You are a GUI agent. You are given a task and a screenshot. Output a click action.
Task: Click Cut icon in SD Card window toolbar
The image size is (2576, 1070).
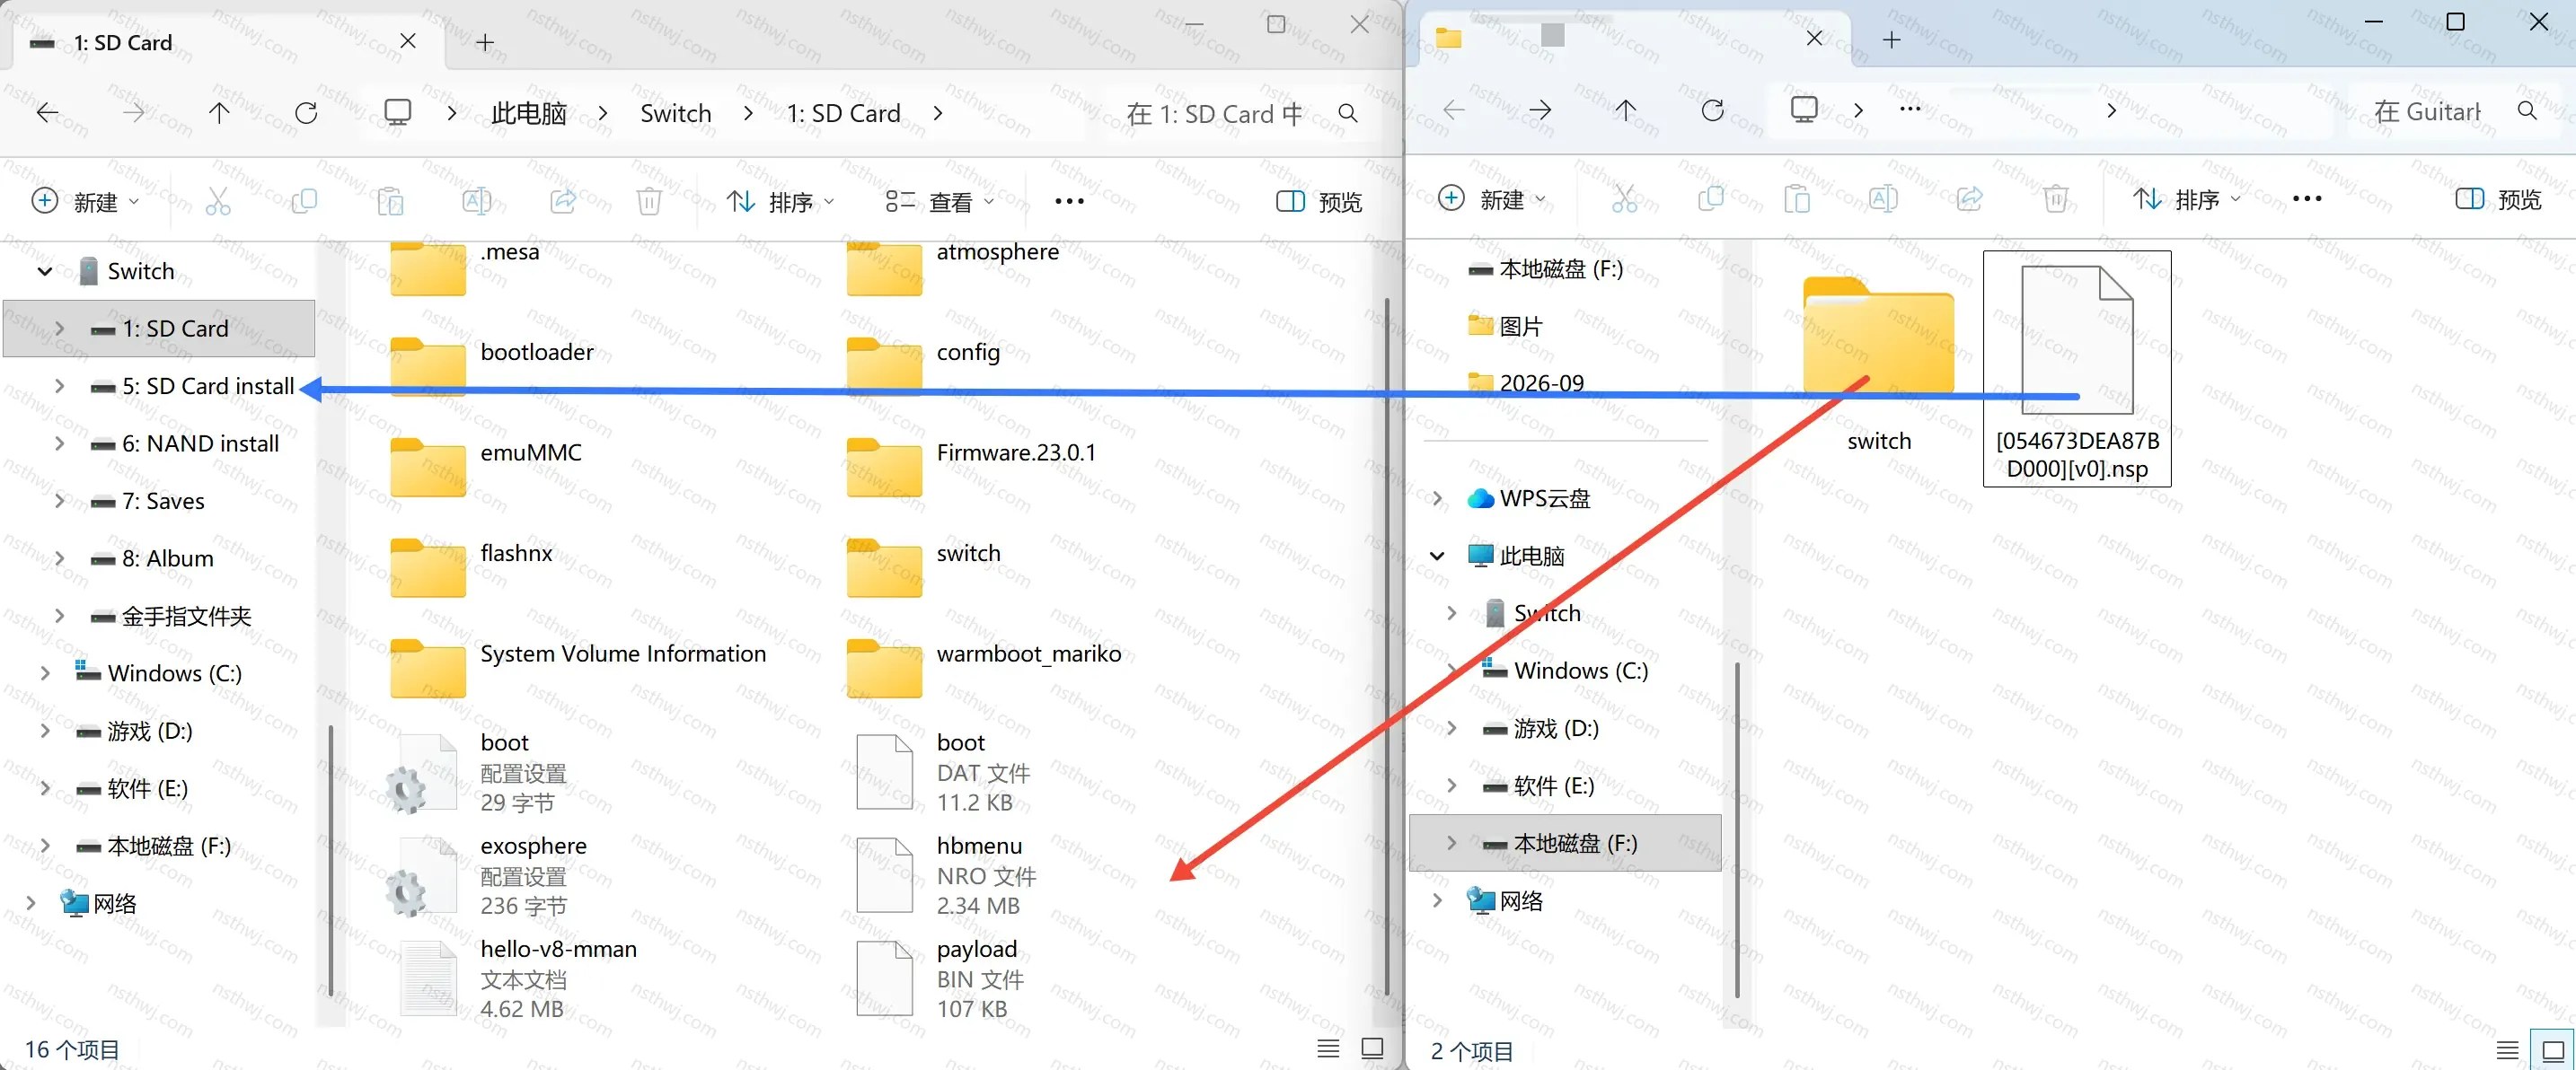pos(218,202)
